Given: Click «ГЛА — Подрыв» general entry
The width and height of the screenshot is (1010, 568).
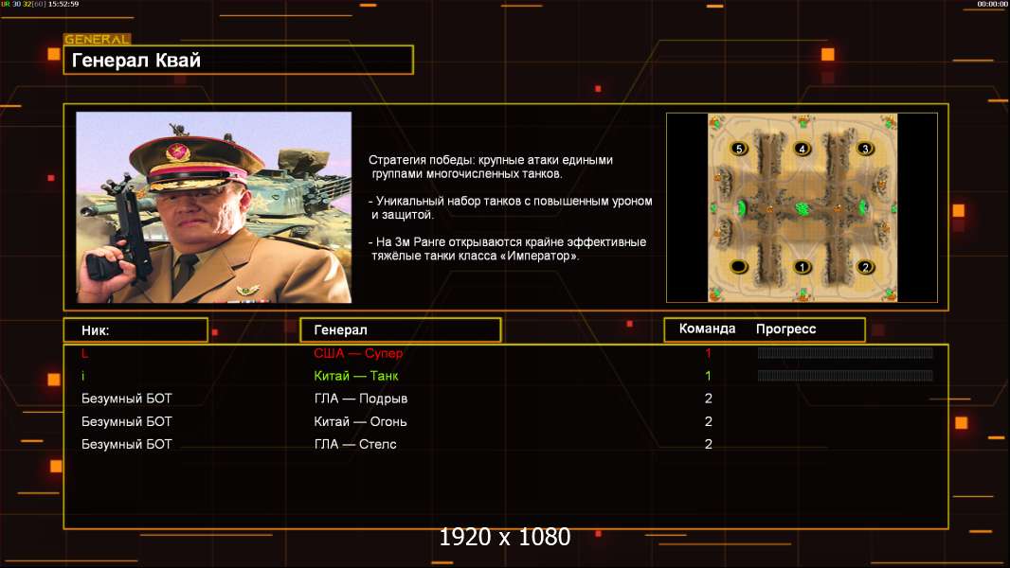Looking at the screenshot, I should pos(361,399).
